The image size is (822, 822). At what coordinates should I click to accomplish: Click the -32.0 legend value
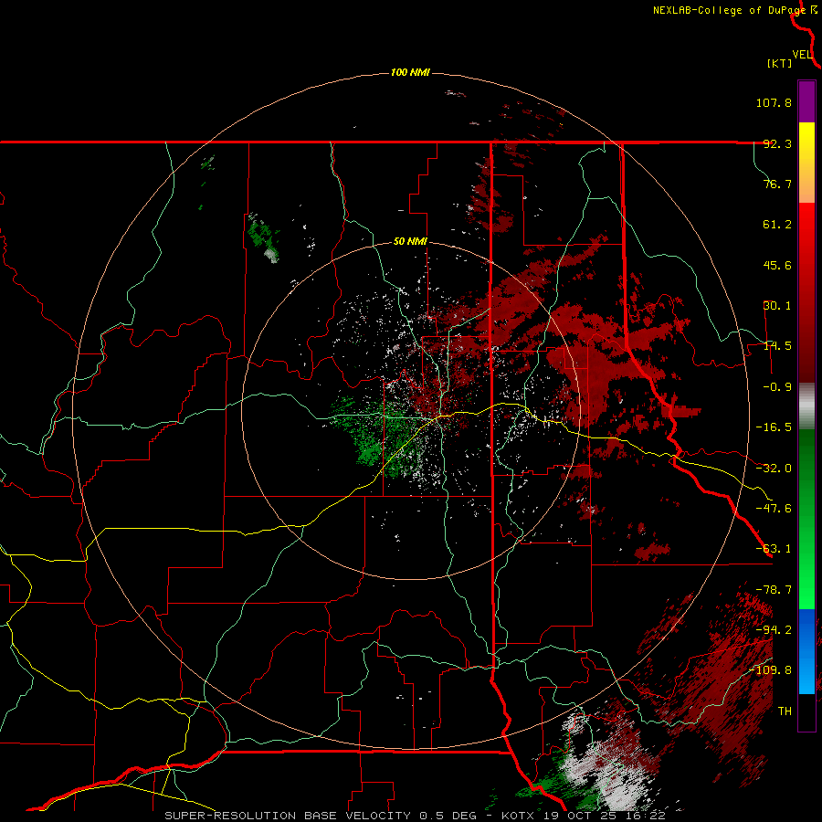tap(774, 469)
